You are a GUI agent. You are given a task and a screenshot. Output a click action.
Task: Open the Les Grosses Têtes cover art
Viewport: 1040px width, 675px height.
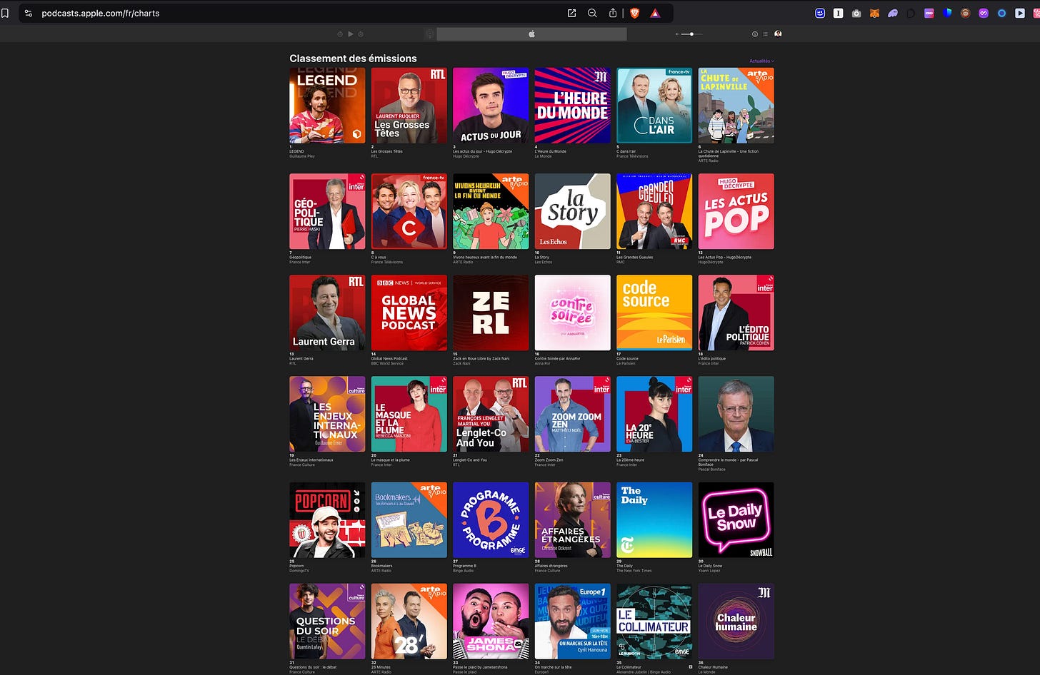point(409,106)
